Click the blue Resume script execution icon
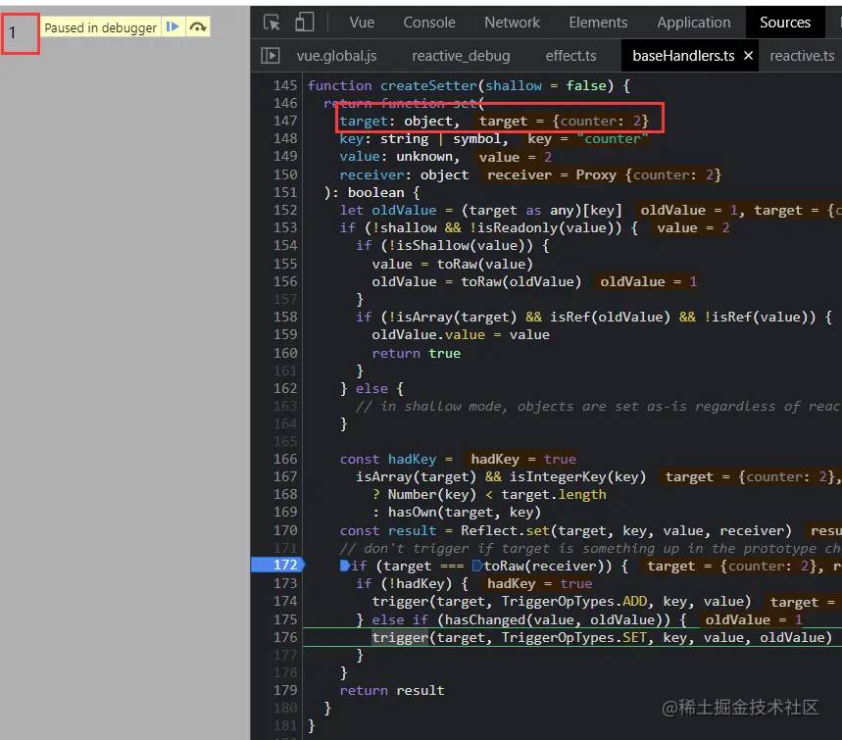The width and height of the screenshot is (842, 740). [173, 27]
